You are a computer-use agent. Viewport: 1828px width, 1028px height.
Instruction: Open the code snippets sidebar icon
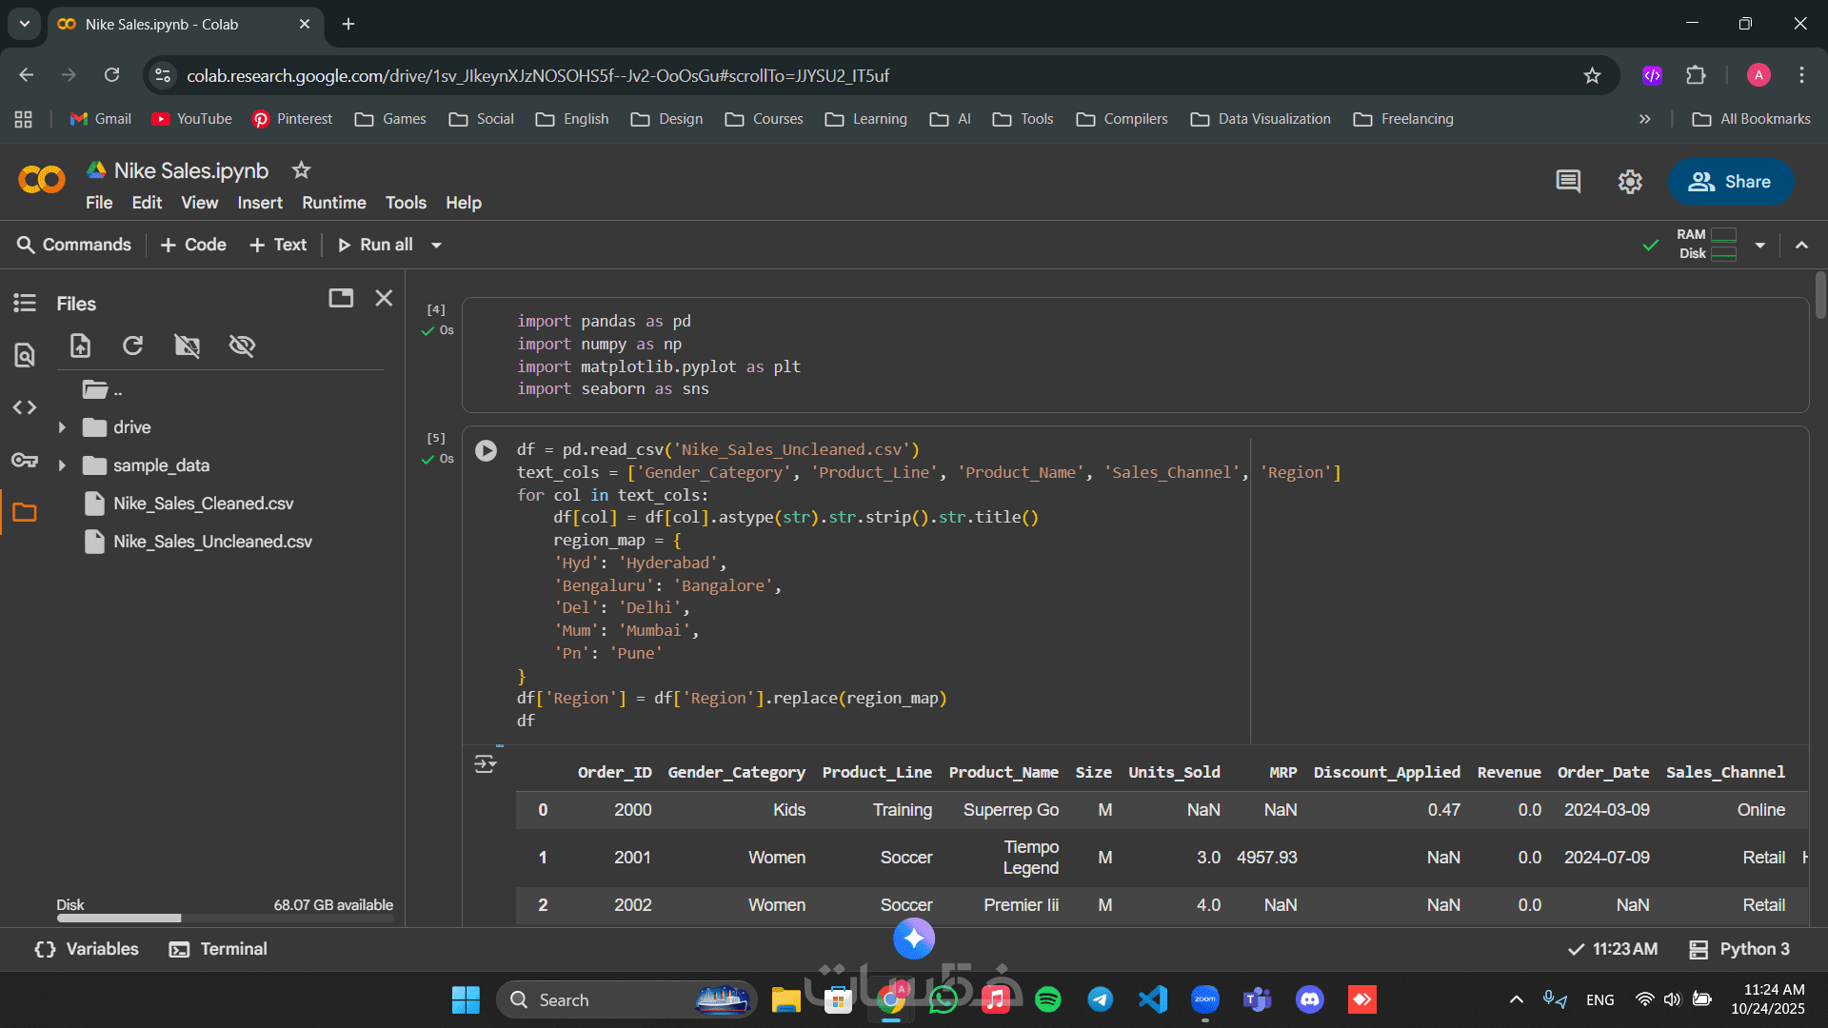(25, 407)
